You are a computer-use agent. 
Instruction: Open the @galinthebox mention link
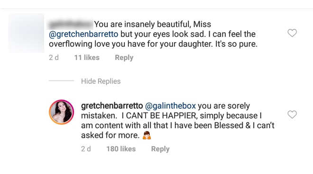coord(170,106)
